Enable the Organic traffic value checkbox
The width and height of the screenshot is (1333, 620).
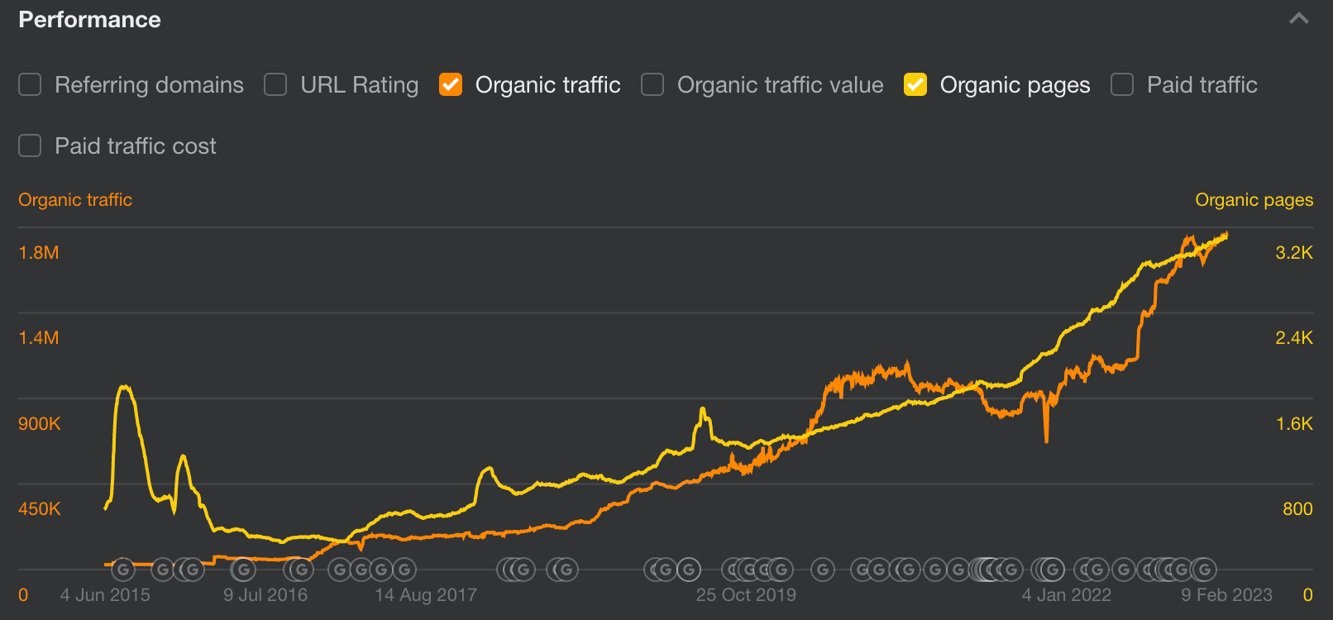652,85
